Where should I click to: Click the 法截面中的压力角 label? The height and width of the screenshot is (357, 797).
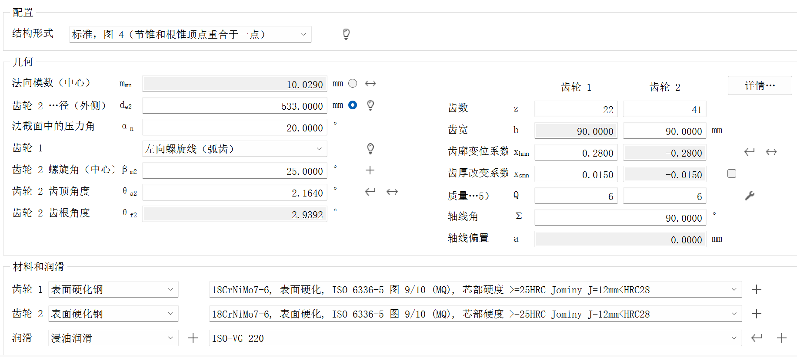[x=53, y=126]
